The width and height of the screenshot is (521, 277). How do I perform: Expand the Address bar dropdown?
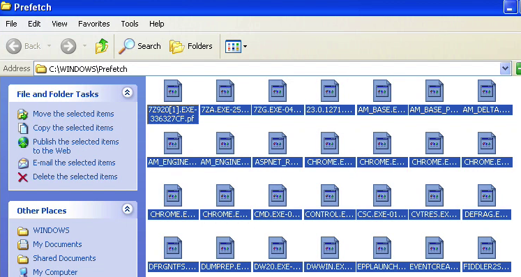(x=505, y=69)
